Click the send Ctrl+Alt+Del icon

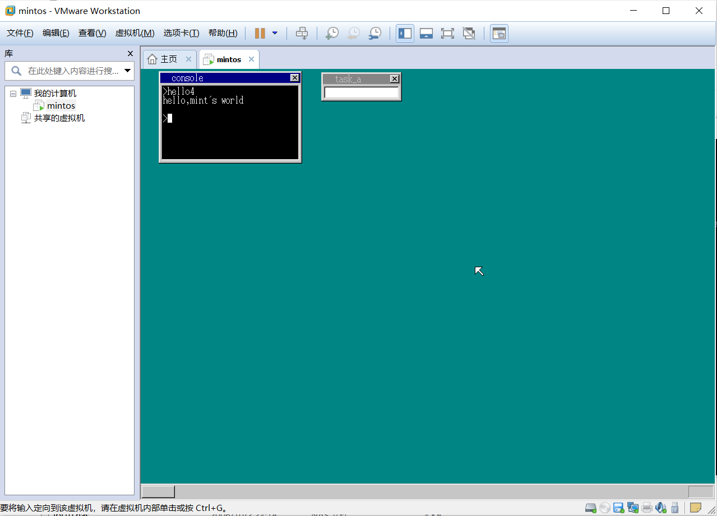pos(302,33)
